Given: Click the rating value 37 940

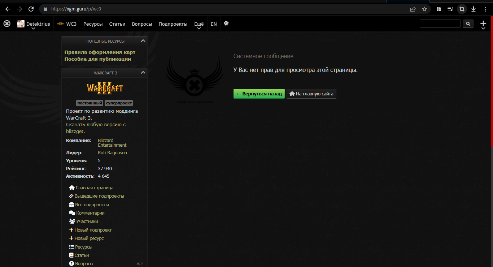Looking at the screenshot, I should 105,169.
